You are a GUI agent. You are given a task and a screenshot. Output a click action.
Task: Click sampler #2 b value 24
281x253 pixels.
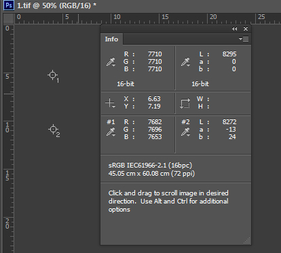coord(232,137)
